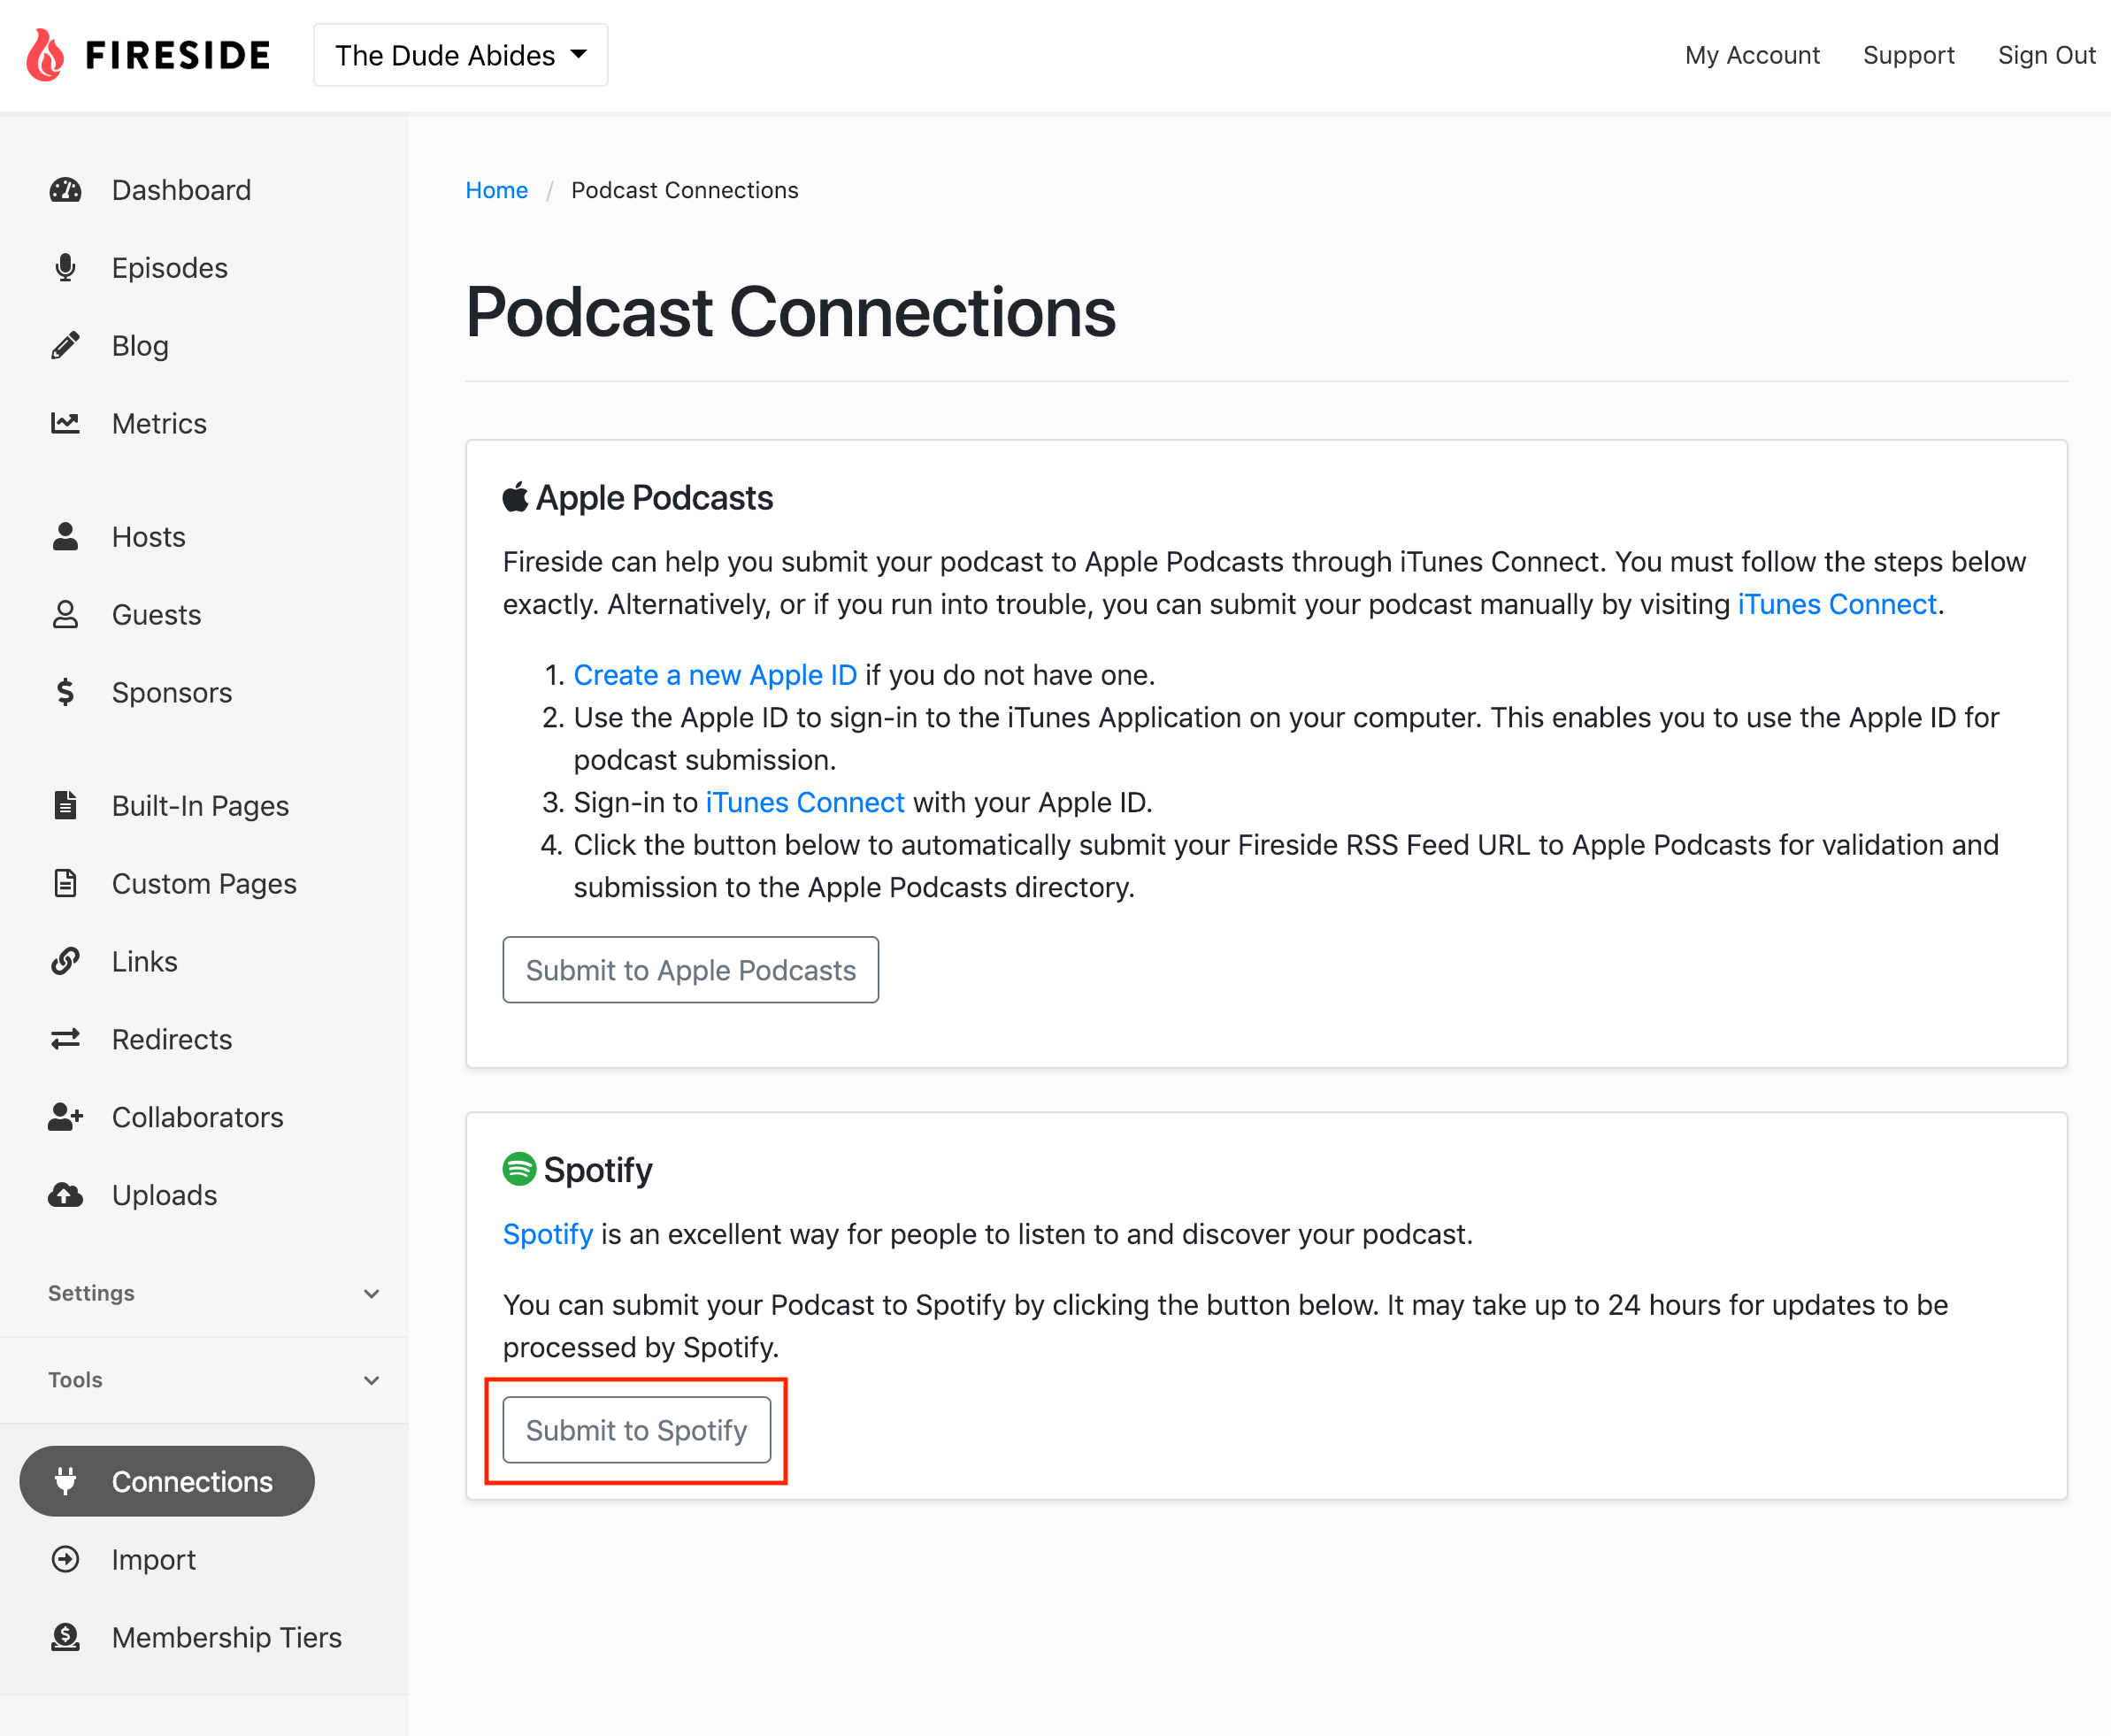Click Sign Out in the header

point(2046,55)
